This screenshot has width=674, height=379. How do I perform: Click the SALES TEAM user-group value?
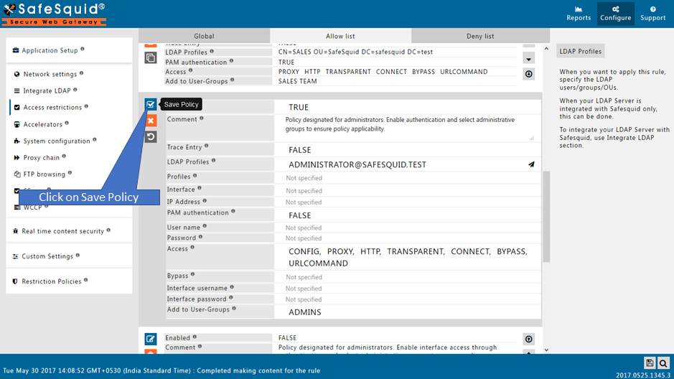tap(297, 81)
